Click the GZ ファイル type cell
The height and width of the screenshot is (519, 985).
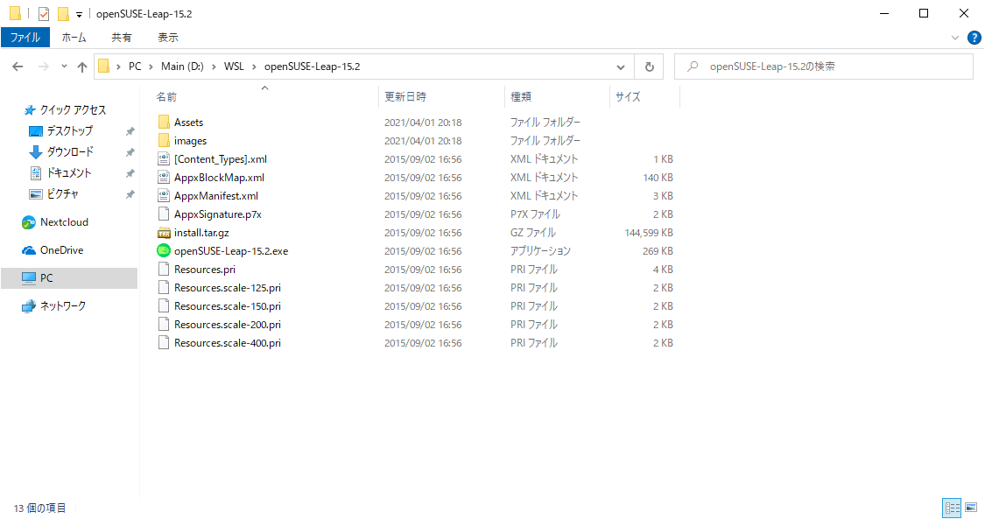click(532, 233)
